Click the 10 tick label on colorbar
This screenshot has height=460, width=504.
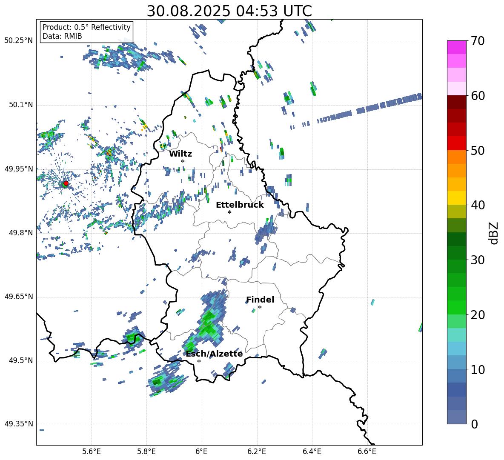[477, 369]
